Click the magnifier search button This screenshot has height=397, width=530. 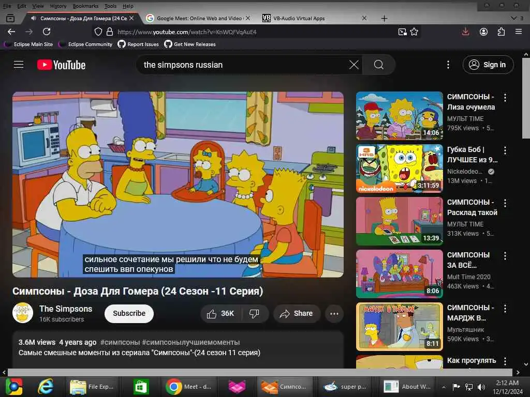(x=378, y=65)
